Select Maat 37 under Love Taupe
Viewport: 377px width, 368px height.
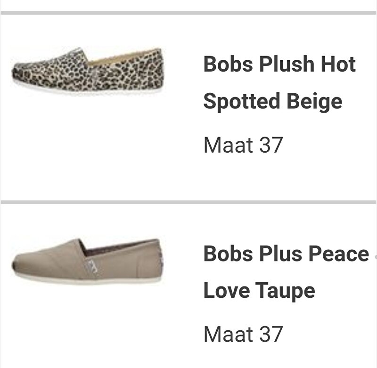click(243, 334)
